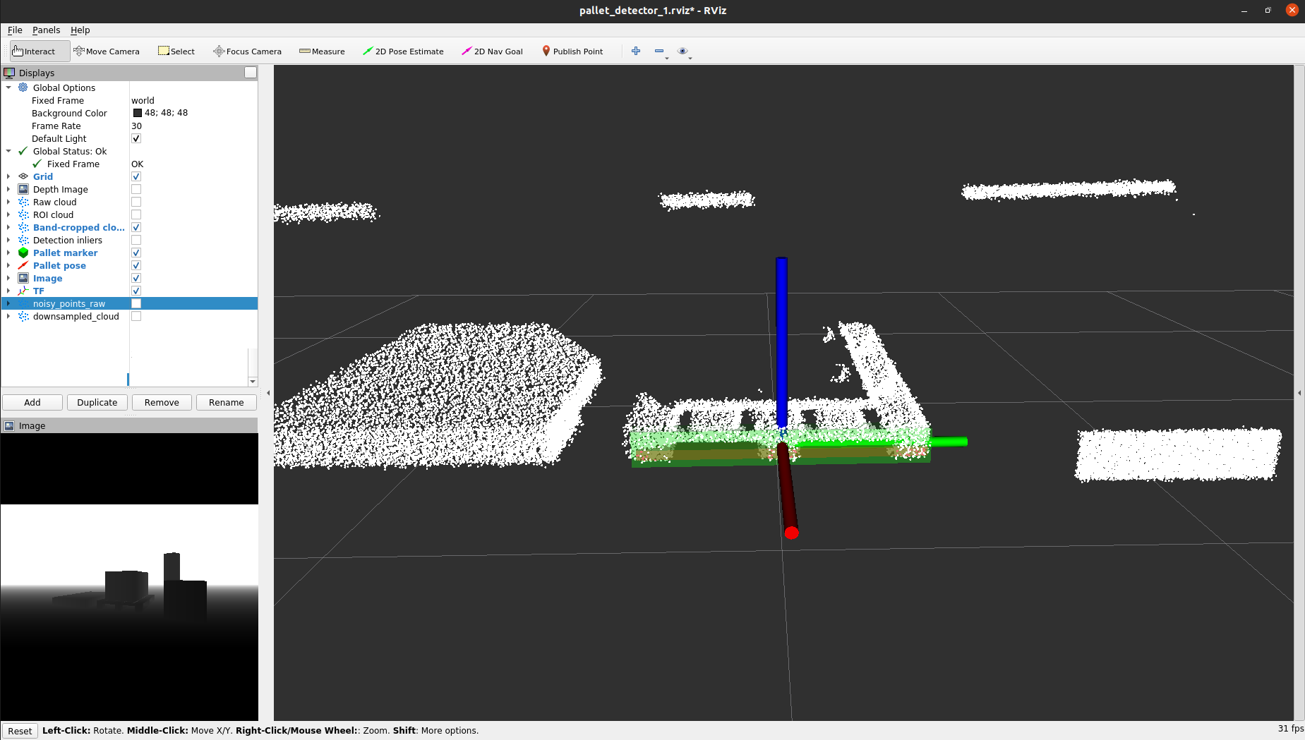Enable the Detection inliers checkbox

tap(136, 240)
